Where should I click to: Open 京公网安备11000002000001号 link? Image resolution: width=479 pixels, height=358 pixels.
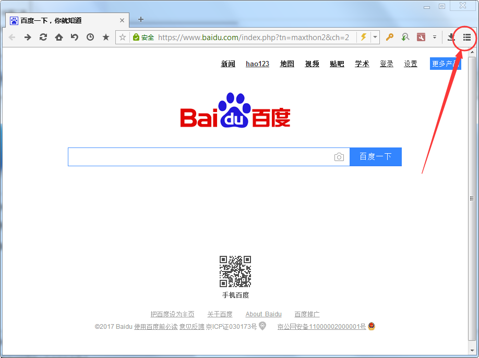tap(321, 327)
